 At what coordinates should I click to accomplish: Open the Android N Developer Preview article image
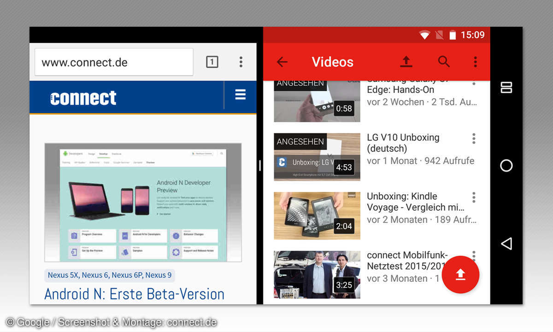tap(143, 202)
